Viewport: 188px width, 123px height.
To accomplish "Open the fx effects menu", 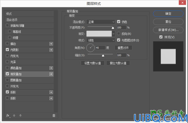I will coord(8,116).
